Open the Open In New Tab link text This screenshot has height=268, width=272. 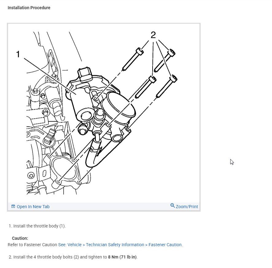pos(33,207)
